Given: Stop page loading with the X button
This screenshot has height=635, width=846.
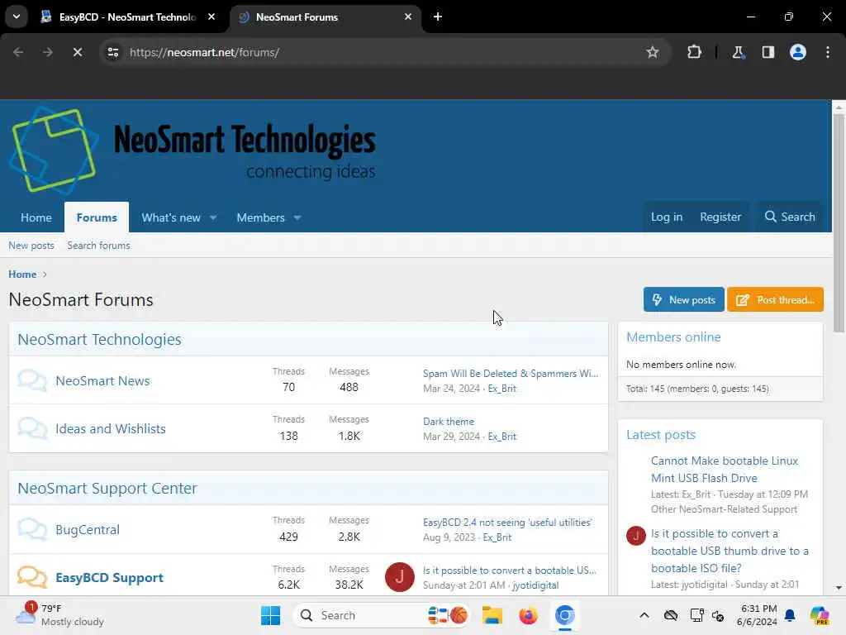Looking at the screenshot, I should [x=77, y=52].
